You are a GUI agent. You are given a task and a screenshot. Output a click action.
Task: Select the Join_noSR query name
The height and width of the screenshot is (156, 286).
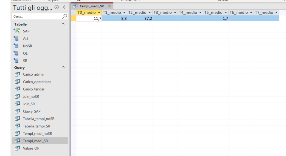pos(31,96)
